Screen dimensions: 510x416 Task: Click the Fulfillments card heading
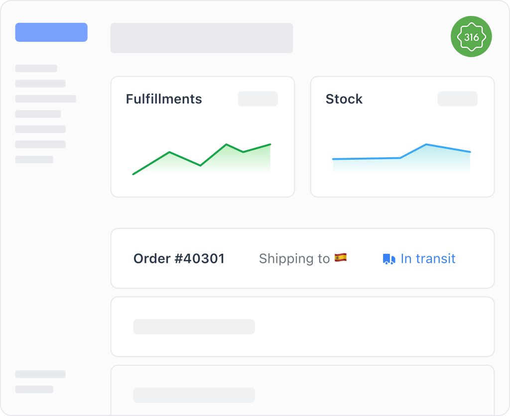pos(164,99)
